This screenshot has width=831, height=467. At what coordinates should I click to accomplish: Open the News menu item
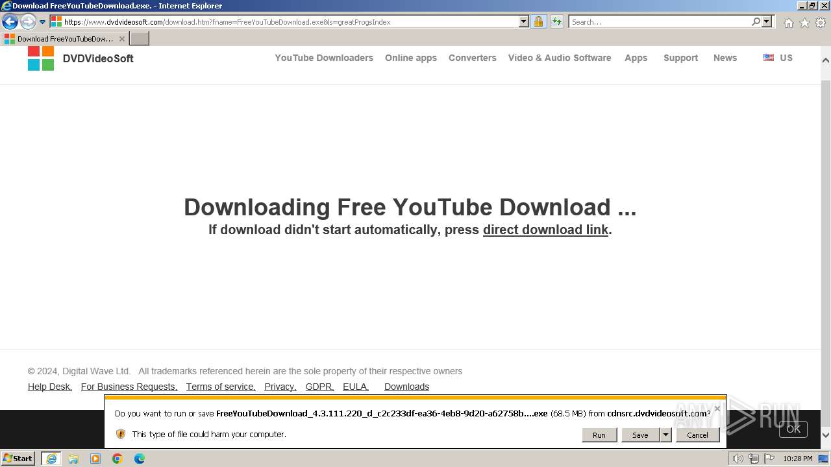[725, 58]
